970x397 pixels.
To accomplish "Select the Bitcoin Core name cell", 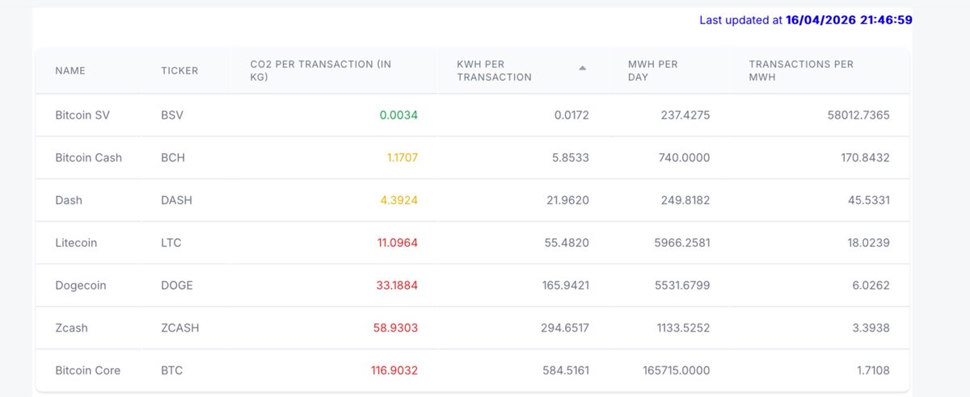I will coord(88,371).
